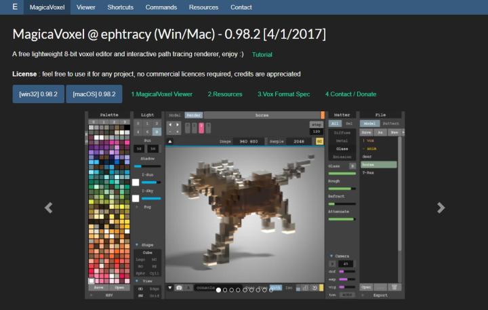488x310 pixels.
Task: Click the I-Sky white color swatch
Action: [x=136, y=198]
